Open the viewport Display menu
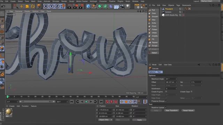Image resolution: width=223 pixels, height=125 pixels. tap(27, 11)
